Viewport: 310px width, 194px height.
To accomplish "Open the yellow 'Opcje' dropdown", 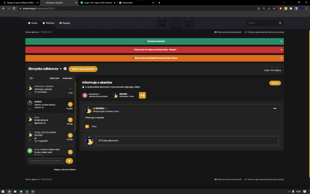I will coord(275,83).
